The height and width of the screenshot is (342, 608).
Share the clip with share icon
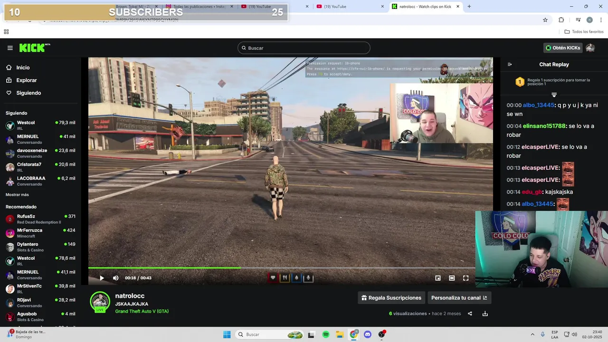click(x=470, y=313)
